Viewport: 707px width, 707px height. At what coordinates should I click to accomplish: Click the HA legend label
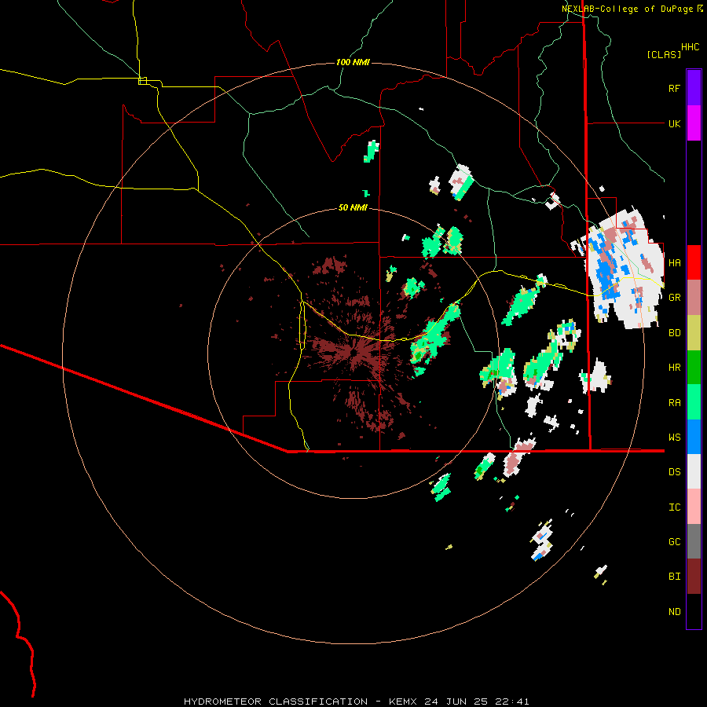click(x=674, y=262)
